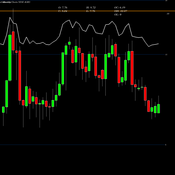Viewport: 175px width, 175px height.
Task: Click the 'H: 8.72' high value
Action: click(91, 8)
